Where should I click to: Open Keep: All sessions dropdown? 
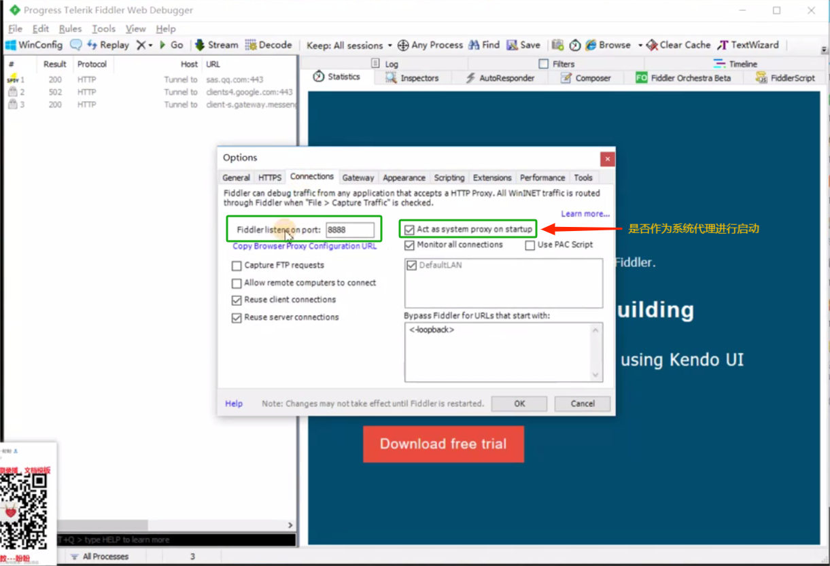click(x=349, y=46)
